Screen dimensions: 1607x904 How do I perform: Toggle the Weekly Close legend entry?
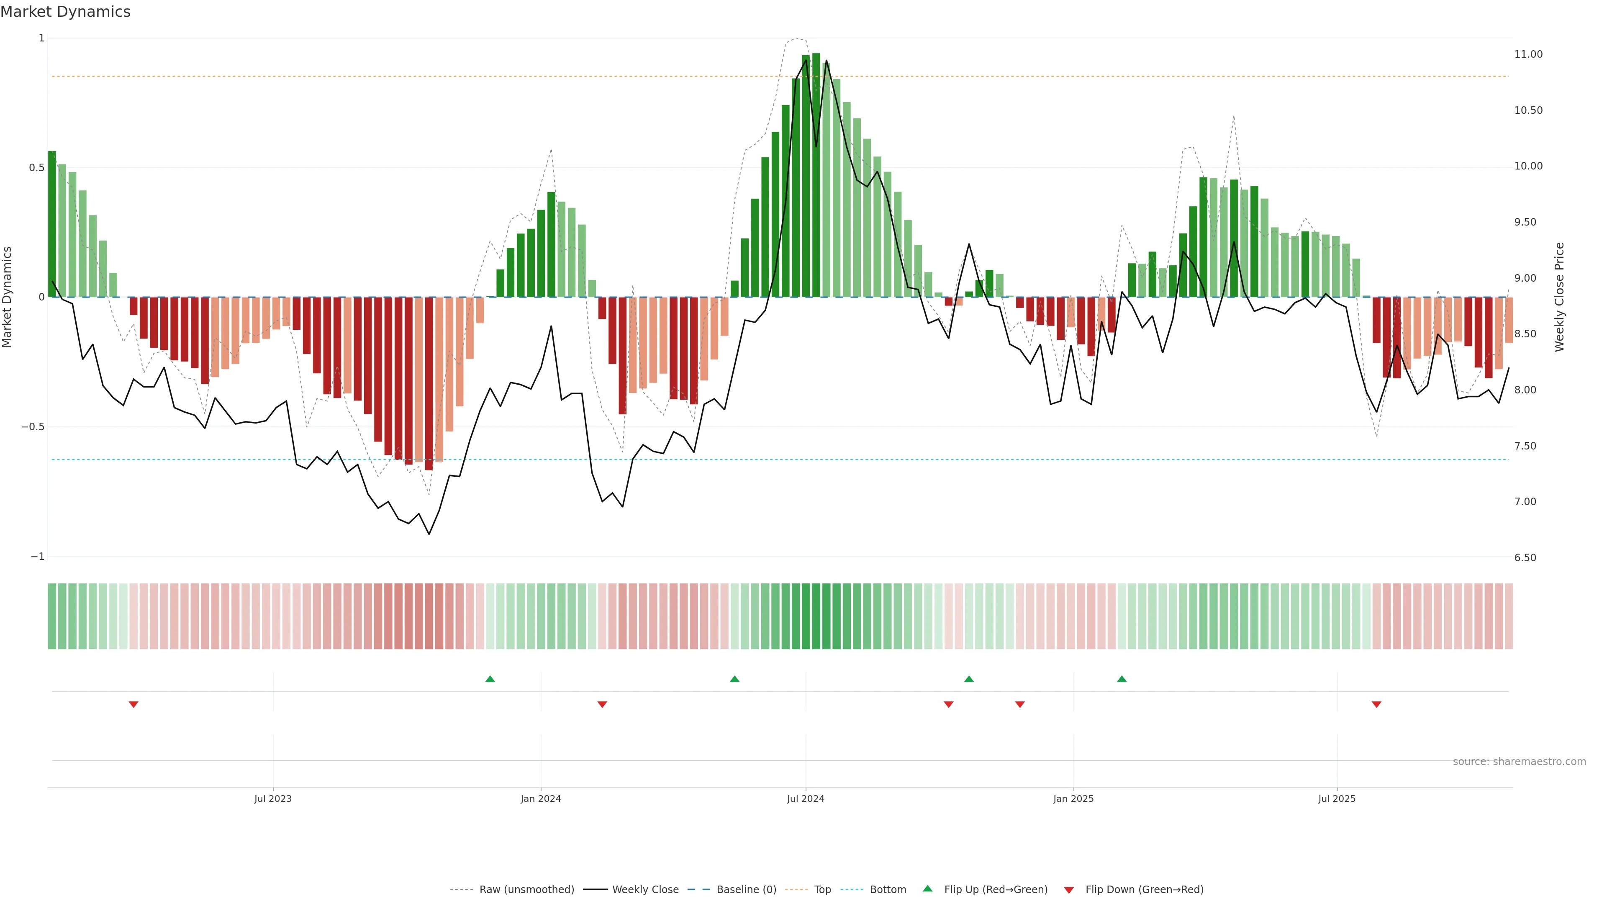click(645, 889)
